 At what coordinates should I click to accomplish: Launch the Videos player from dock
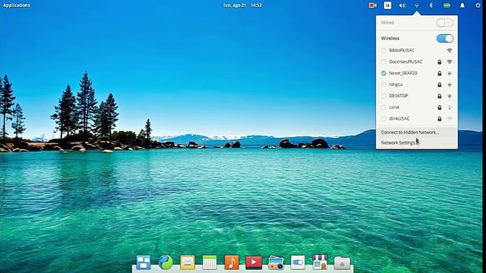254,262
